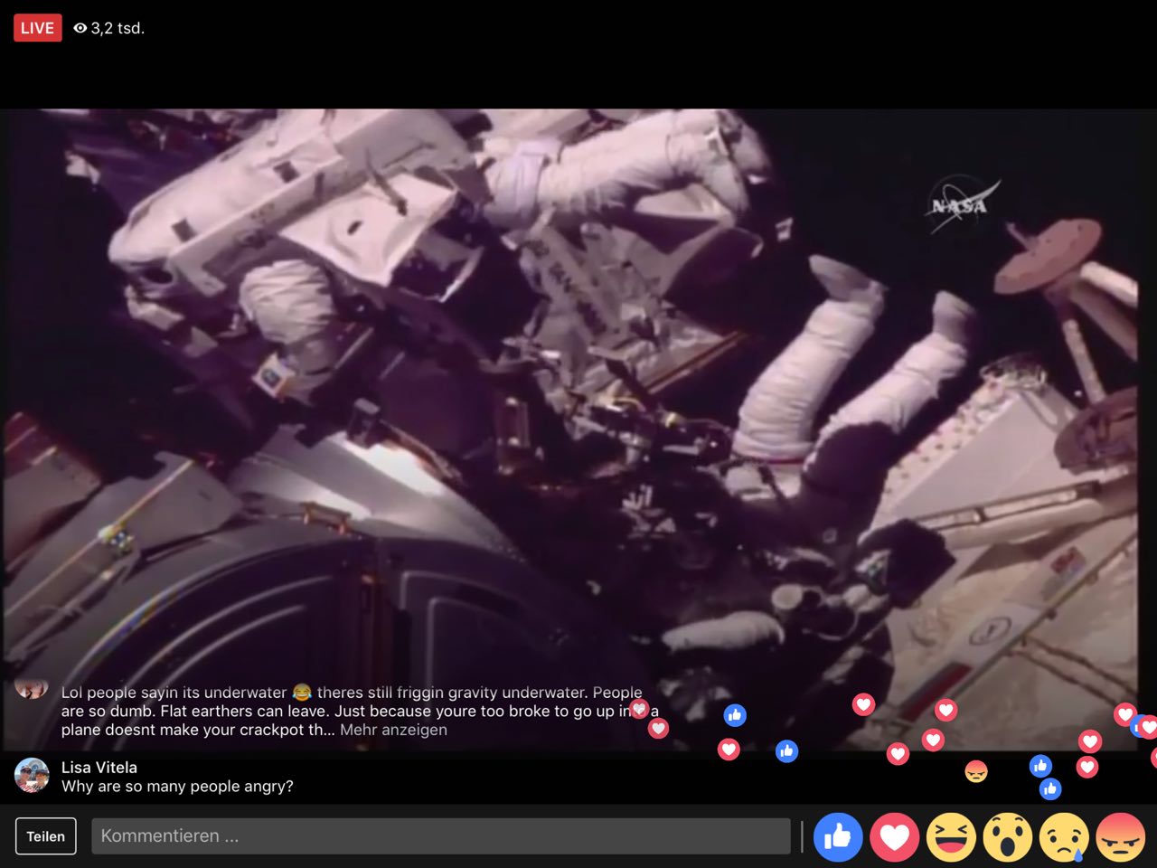The image size is (1157, 868).
Task: Choose the crying Sad reaction emoji
Action: pos(1064,836)
